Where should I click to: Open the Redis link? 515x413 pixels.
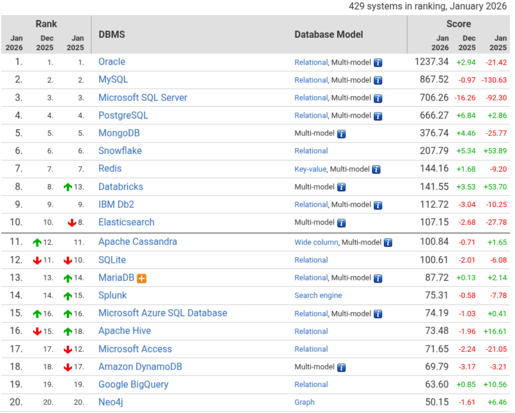[110, 169]
